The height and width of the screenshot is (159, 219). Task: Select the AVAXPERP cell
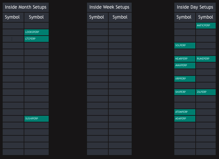pyautogui.click(x=185, y=66)
